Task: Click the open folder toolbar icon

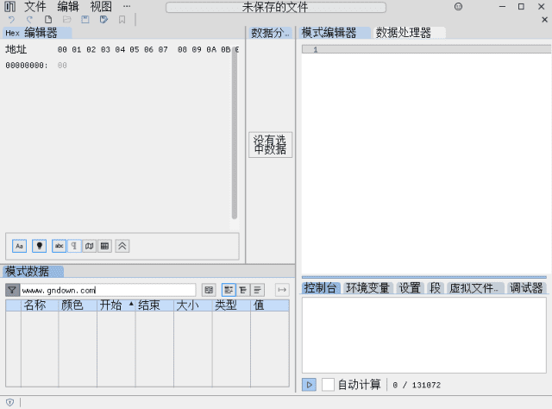Action: coord(66,19)
